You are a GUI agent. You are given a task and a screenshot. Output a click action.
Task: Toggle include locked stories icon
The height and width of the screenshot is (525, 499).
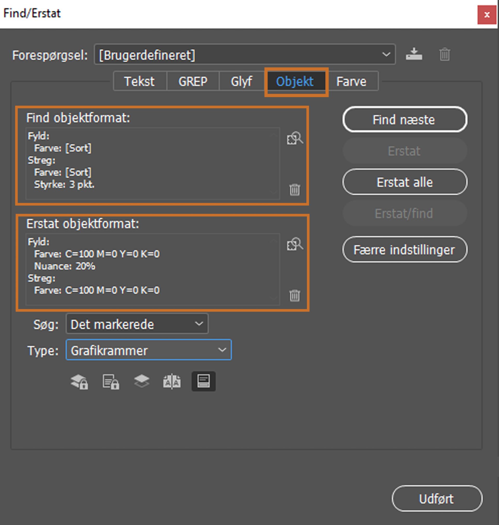[111, 382]
